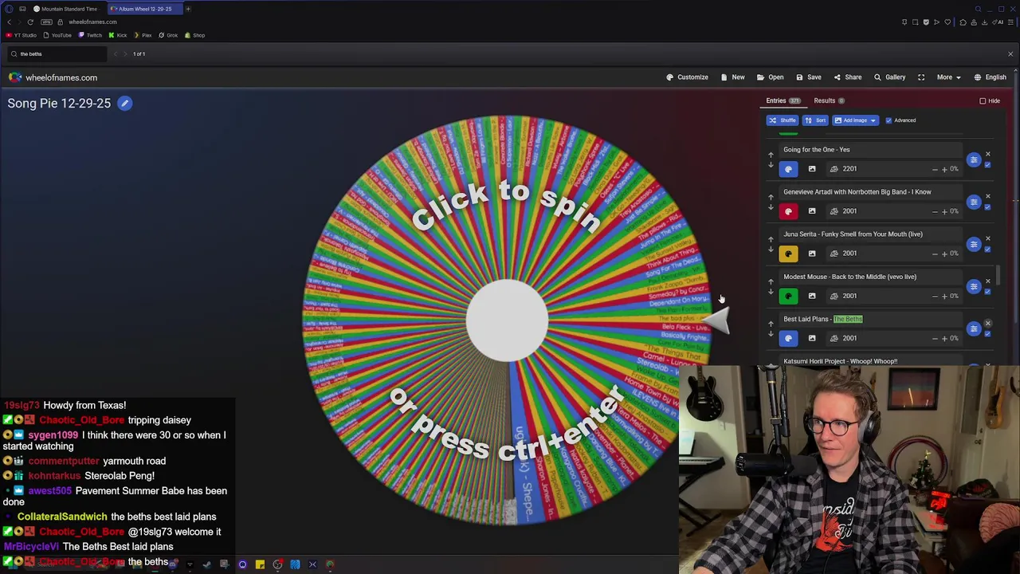Toggle the Hide entries checkbox
This screenshot has width=1020, height=574.
(x=983, y=101)
